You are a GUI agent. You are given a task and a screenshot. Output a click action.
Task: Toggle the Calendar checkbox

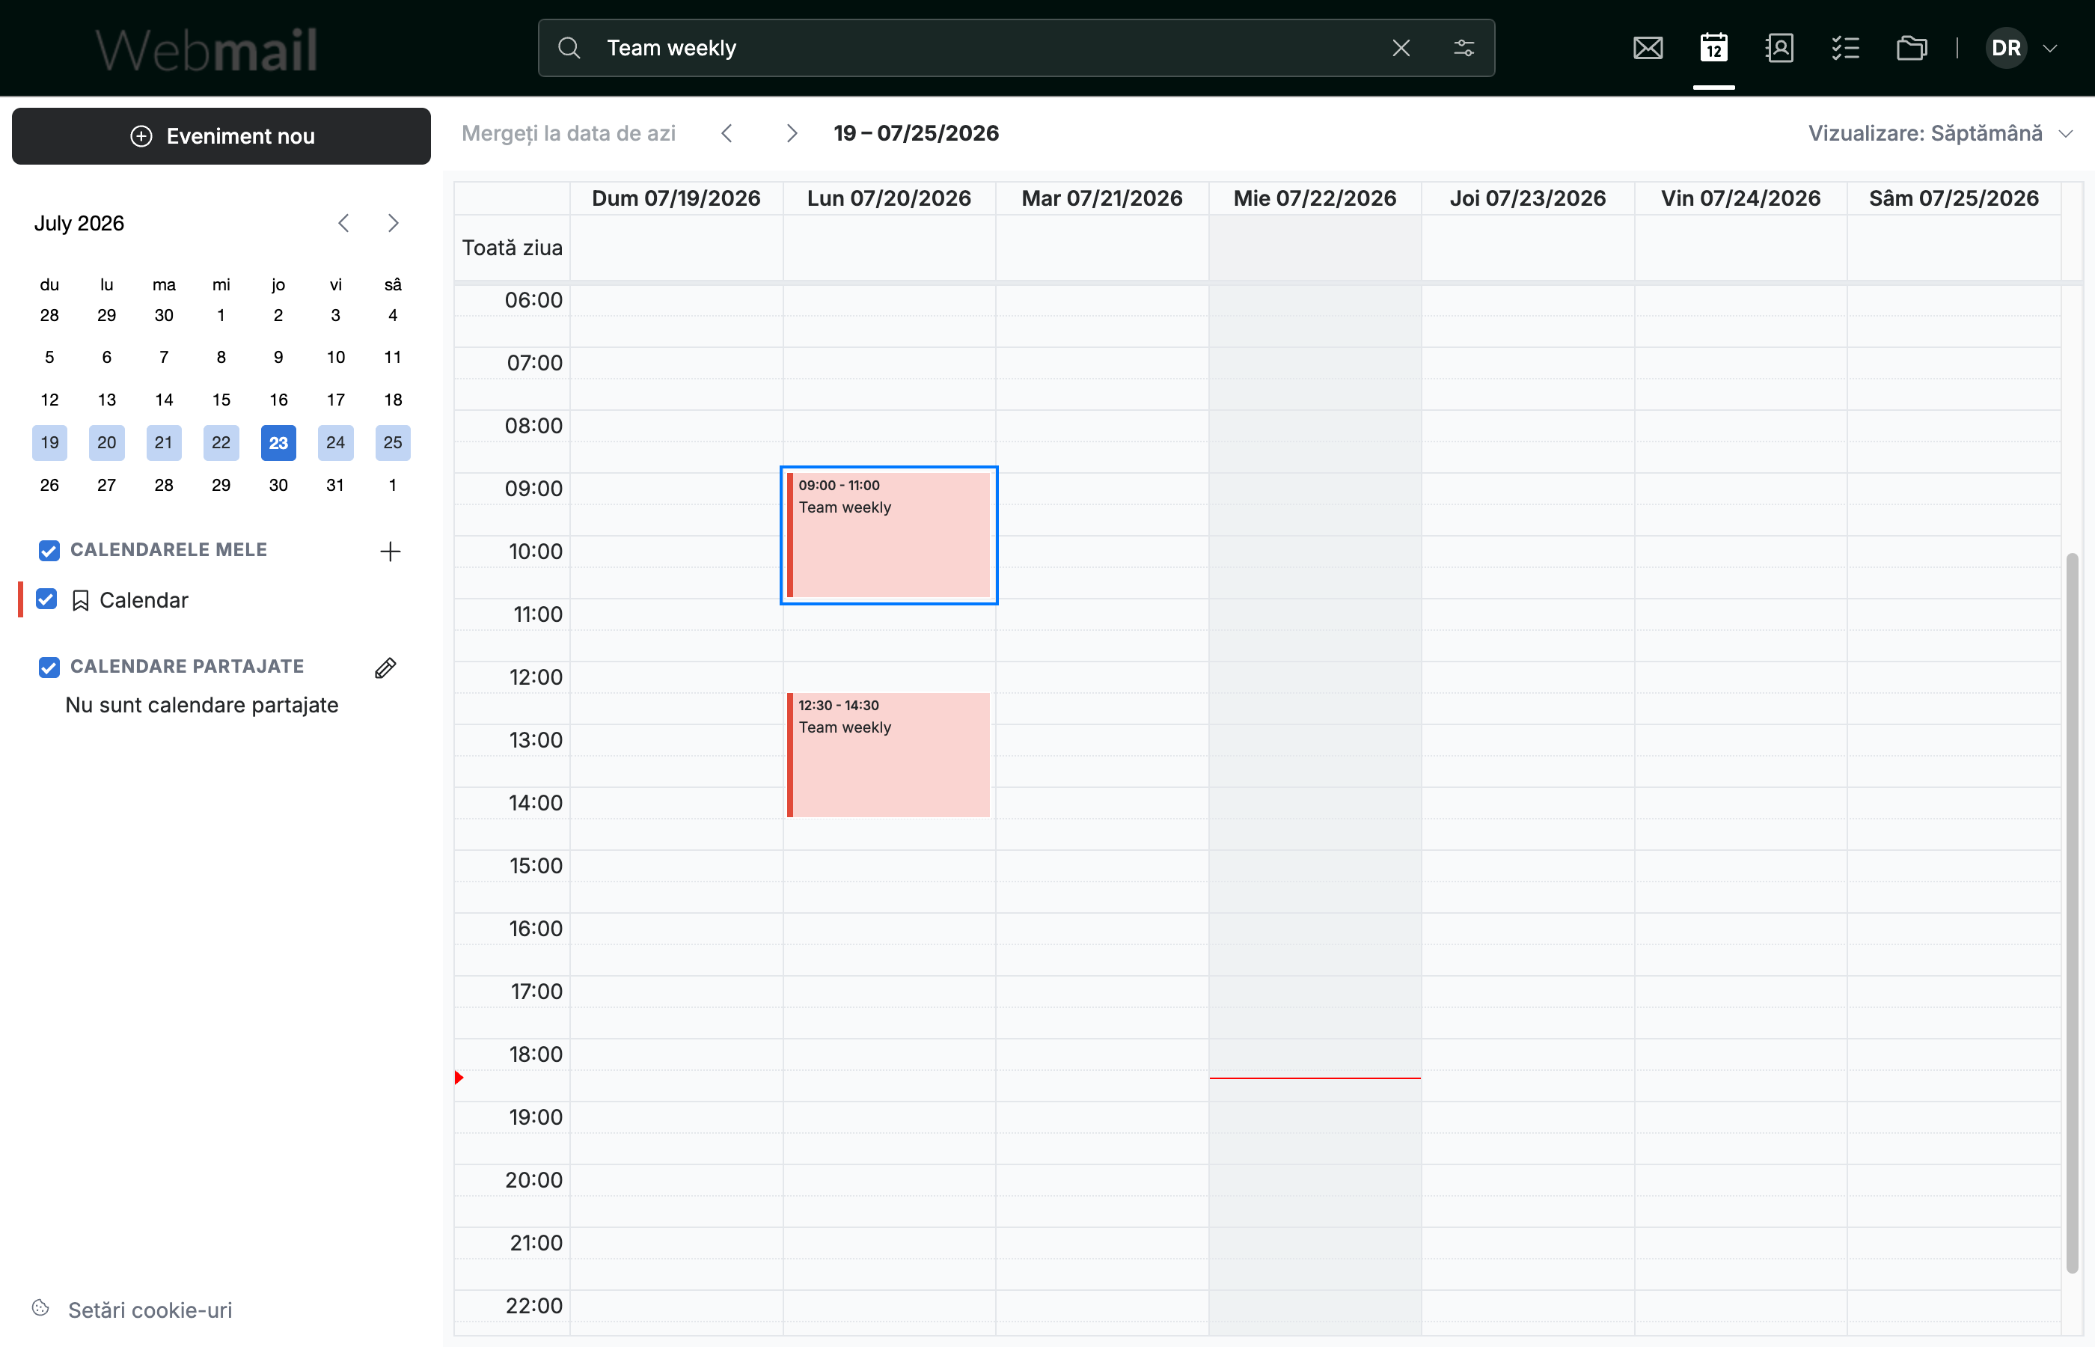pyautogui.click(x=46, y=599)
